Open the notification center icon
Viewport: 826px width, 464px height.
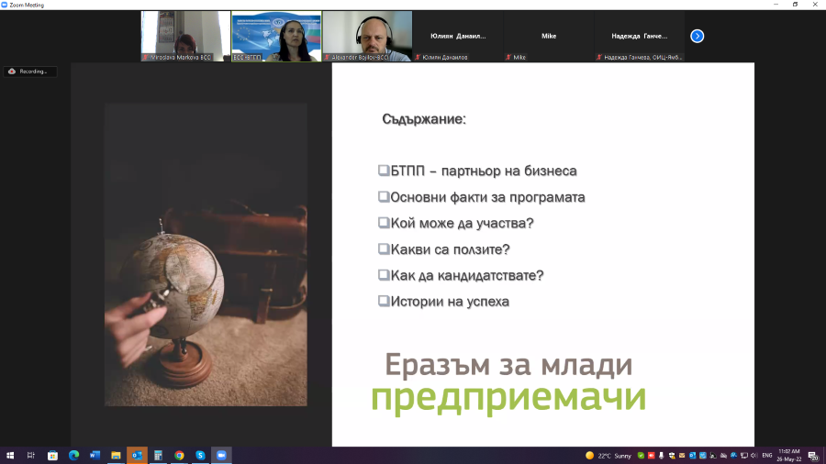[814, 456]
